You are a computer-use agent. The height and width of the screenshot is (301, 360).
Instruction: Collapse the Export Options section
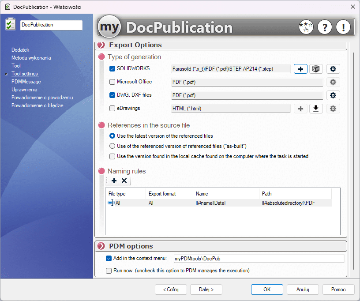pyautogui.click(x=101, y=45)
